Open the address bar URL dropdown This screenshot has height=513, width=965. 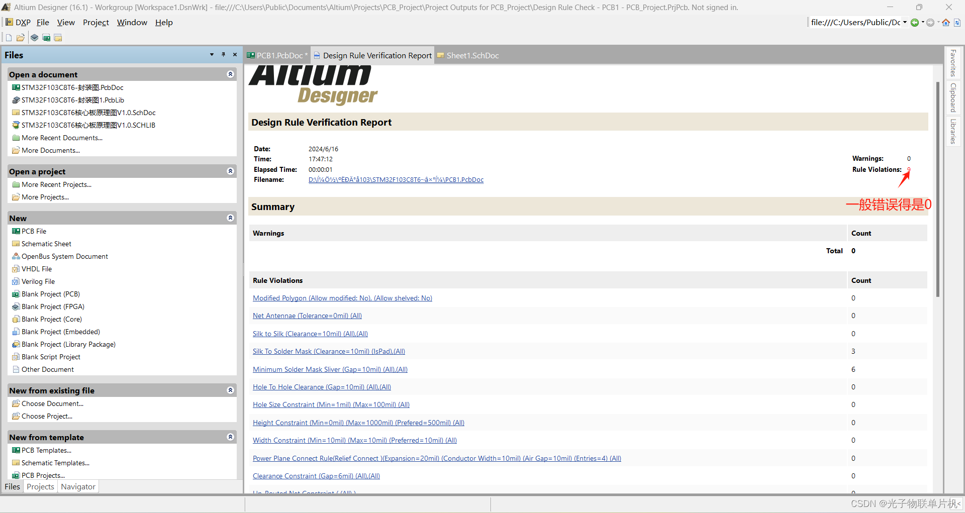pyautogui.click(x=905, y=22)
